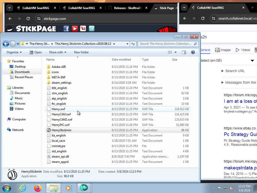Open the Pc Strategy Gui search result link
This screenshot has width=257, height=193.
pyautogui.click(x=240, y=134)
